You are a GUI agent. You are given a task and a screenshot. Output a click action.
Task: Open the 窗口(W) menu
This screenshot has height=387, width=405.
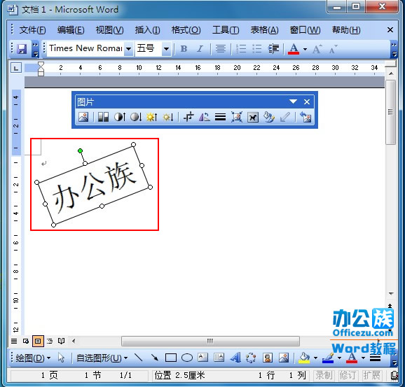point(305,30)
